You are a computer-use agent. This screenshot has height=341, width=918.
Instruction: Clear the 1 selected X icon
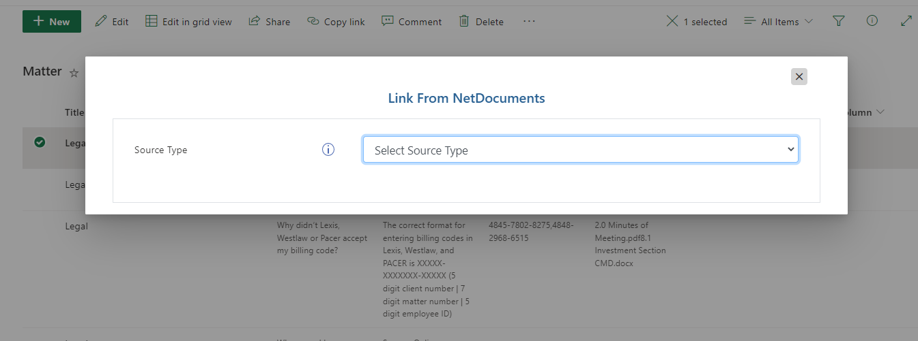672,22
